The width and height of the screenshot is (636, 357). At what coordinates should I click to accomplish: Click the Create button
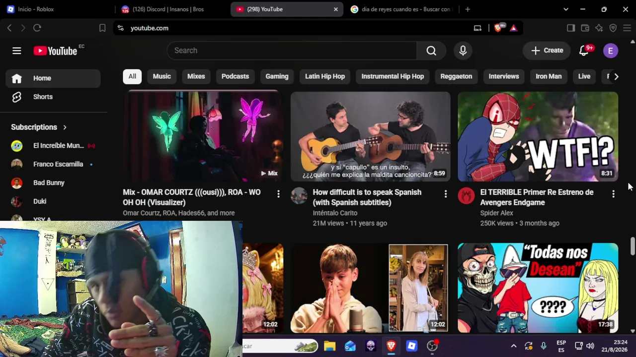547,51
